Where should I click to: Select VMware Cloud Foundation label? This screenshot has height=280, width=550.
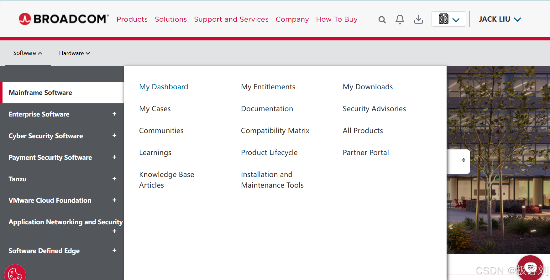click(50, 200)
